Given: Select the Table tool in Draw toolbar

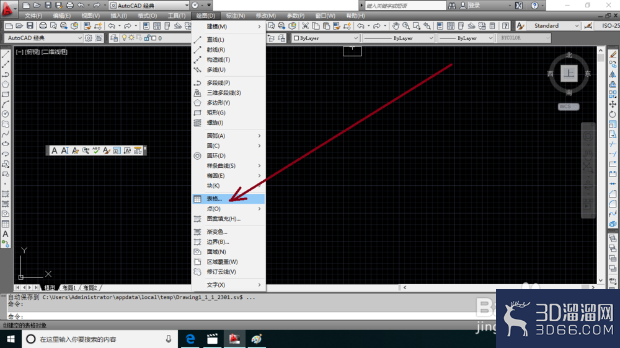Looking at the screenshot, I should click(x=6, y=224).
